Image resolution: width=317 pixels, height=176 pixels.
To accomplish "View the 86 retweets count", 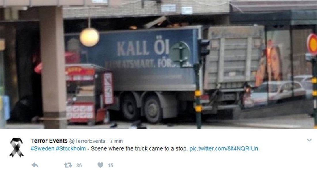I will pos(79,165).
